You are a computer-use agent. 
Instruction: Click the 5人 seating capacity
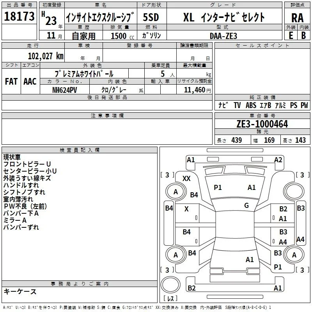(x=168, y=74)
